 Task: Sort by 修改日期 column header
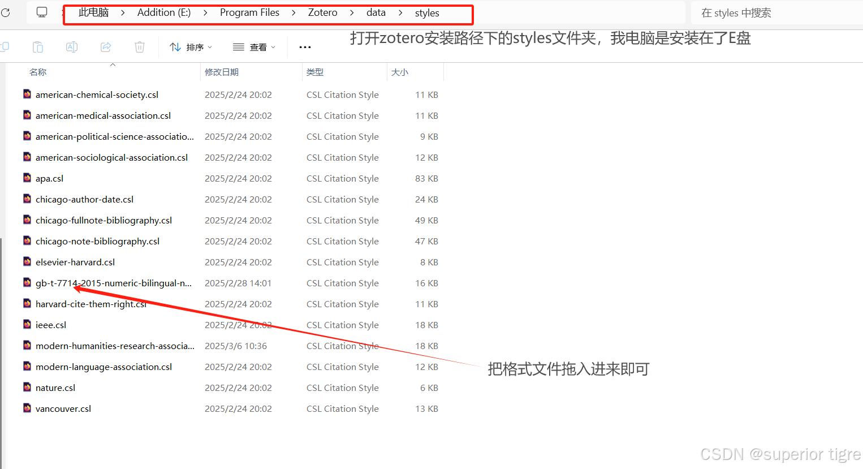coord(222,72)
